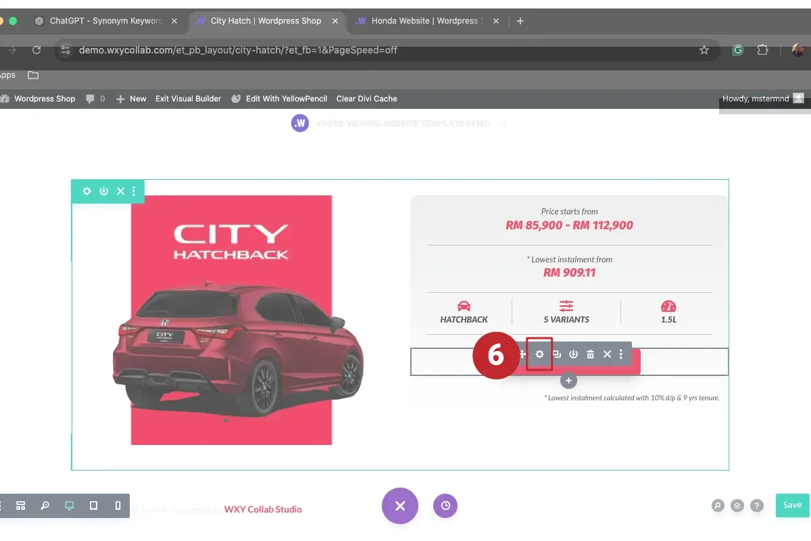Click Exit Visual Builder

click(x=188, y=98)
